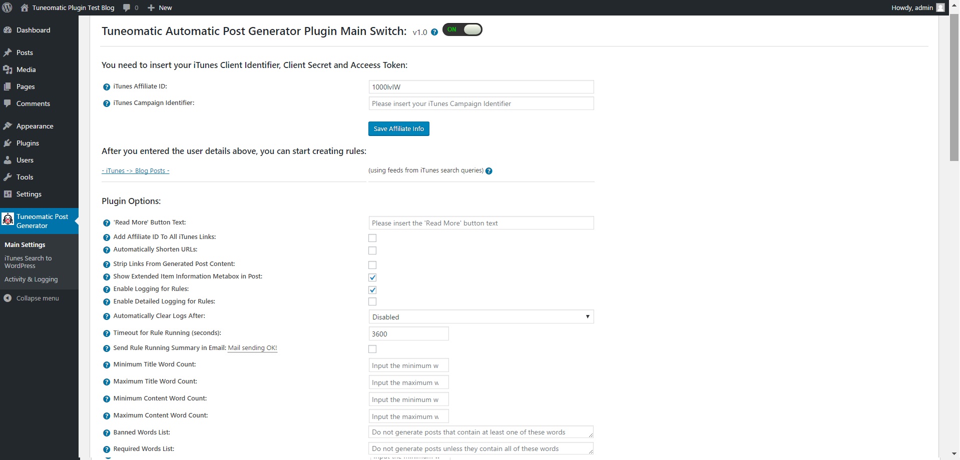Viewport: 960px width, 460px height.
Task: Open the iTunes -> Blog Posts link
Action: pyautogui.click(x=136, y=171)
